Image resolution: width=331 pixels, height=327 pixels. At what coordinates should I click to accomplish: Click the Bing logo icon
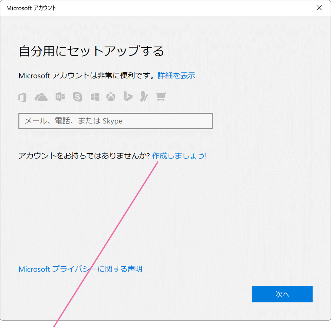[128, 96]
